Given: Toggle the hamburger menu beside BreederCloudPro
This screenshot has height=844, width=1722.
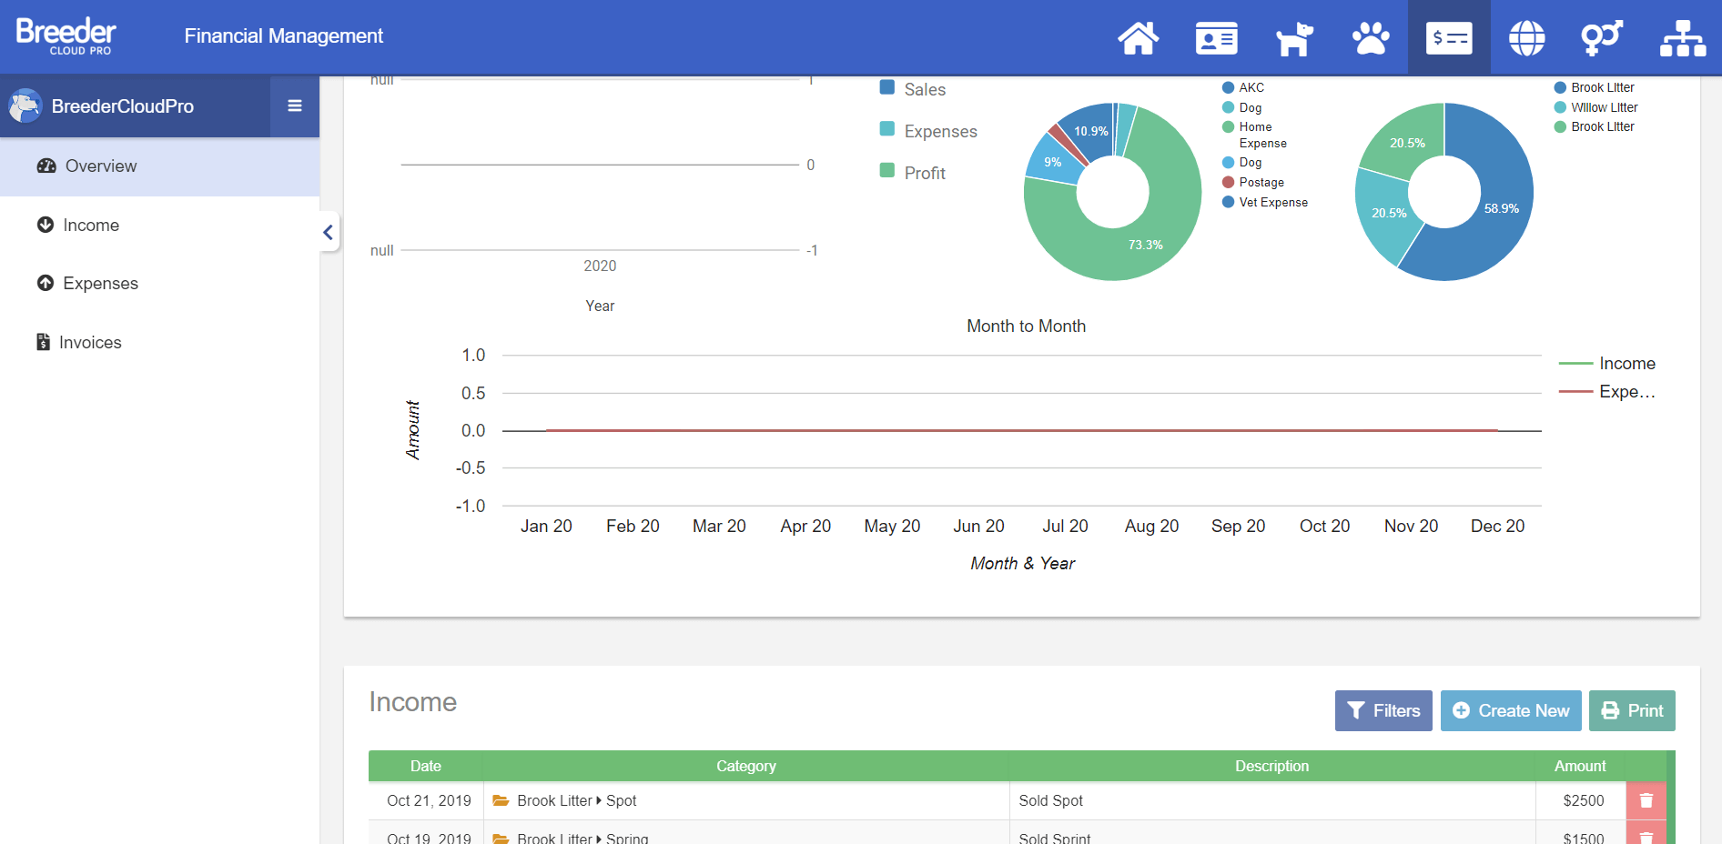Looking at the screenshot, I should [x=295, y=105].
